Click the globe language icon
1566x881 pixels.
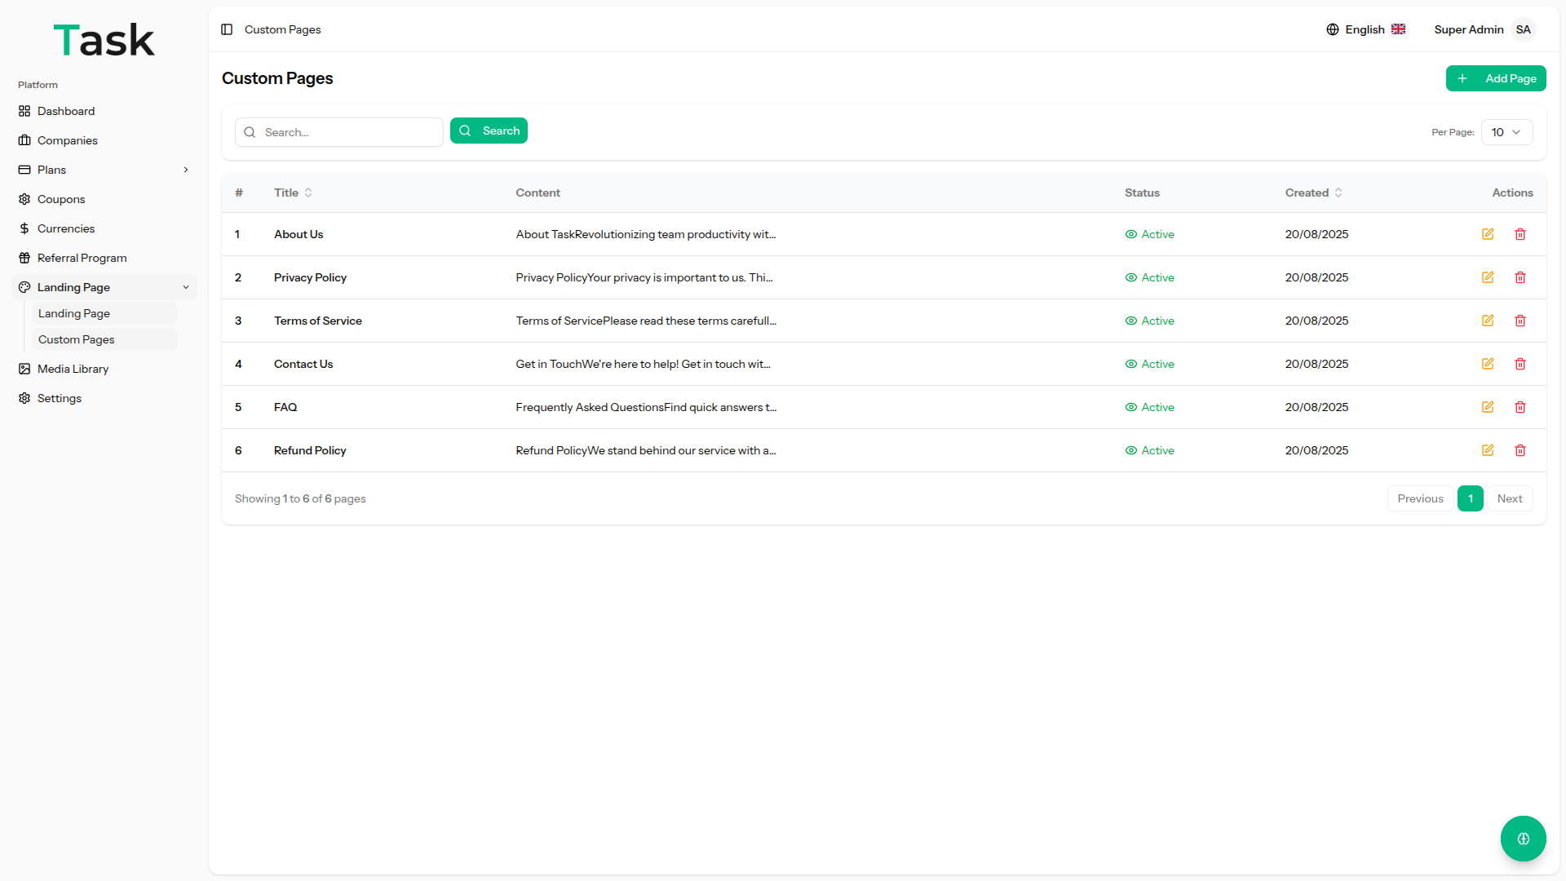[1333, 29]
